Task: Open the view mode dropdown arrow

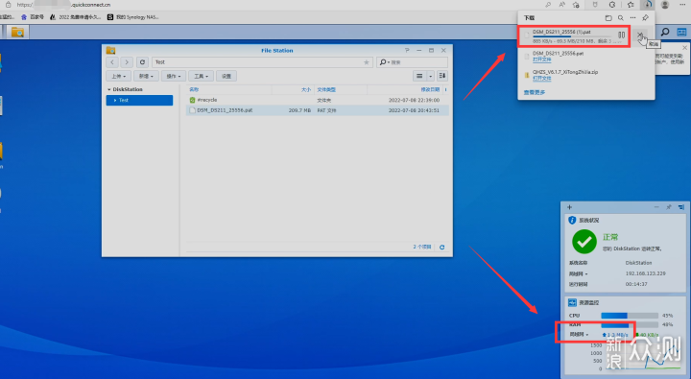Action: click(x=431, y=76)
